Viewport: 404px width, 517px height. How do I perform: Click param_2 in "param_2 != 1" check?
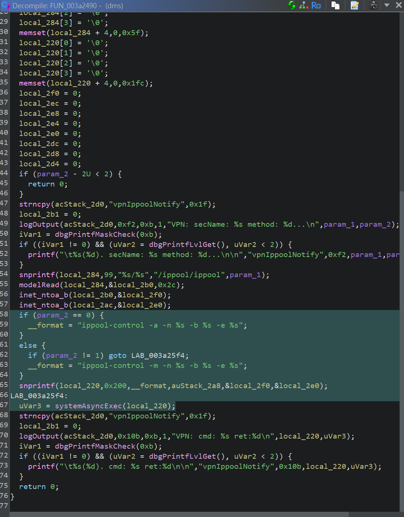pyautogui.click(x=62, y=356)
